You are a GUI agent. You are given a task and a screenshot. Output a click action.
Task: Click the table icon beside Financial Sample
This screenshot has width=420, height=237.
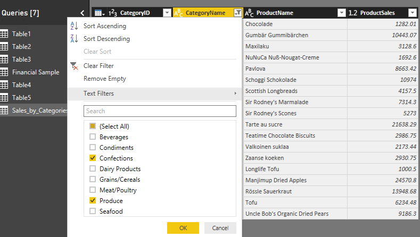pos(4,72)
